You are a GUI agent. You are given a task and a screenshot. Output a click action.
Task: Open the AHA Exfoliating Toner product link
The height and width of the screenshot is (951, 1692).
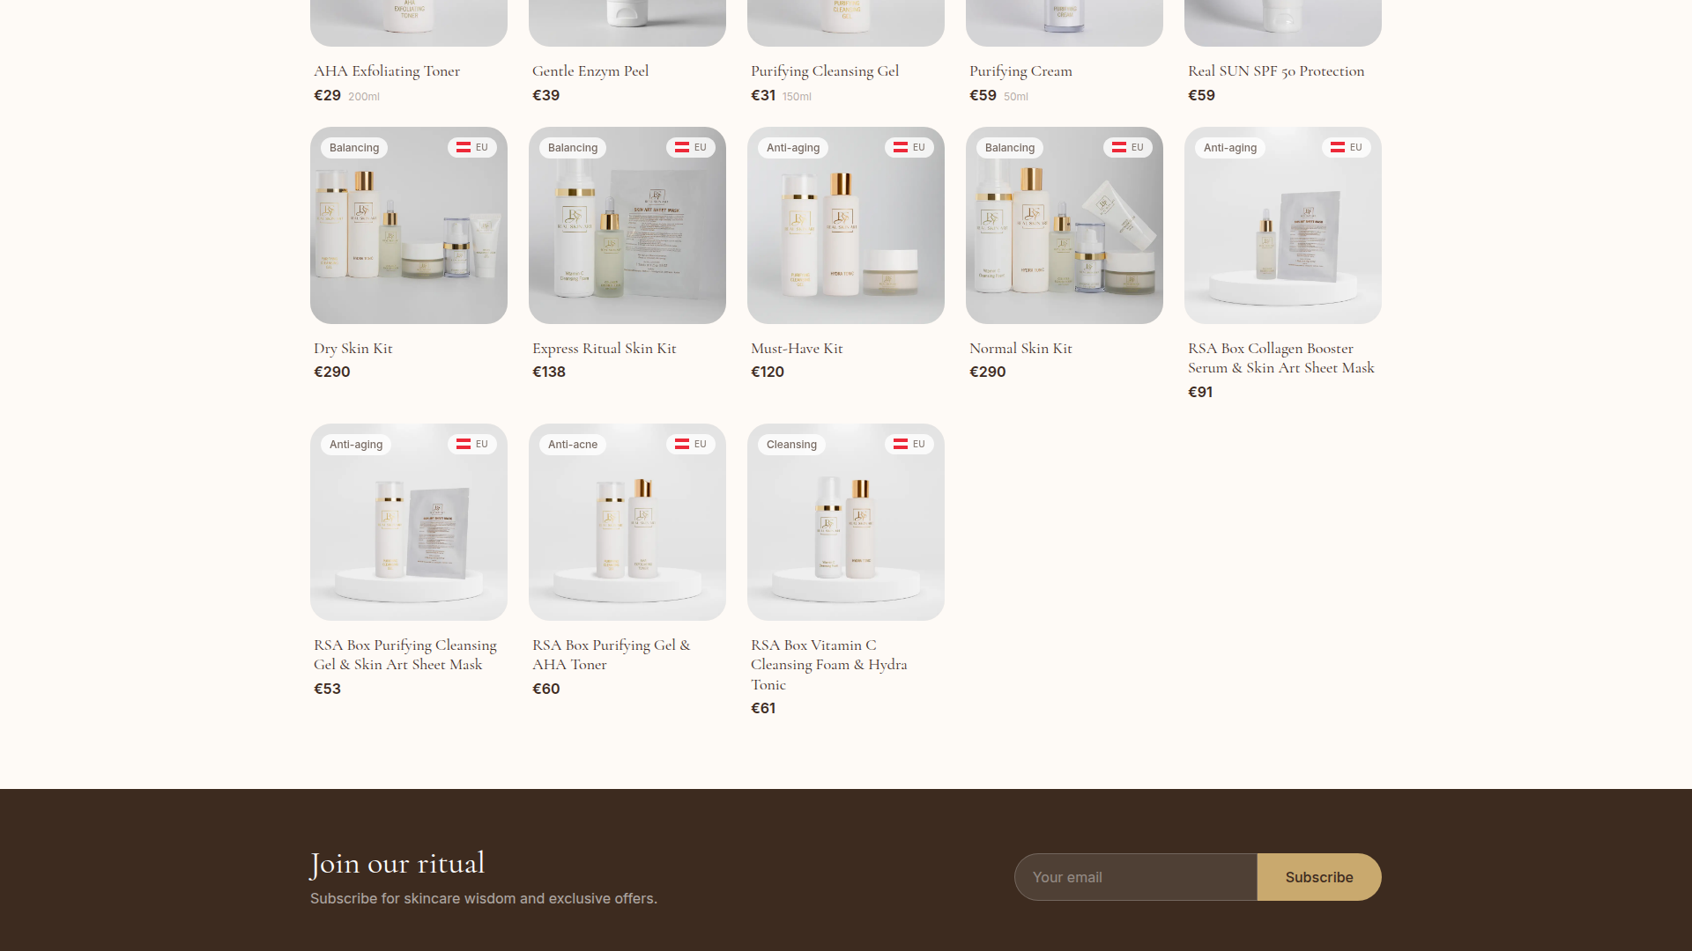pyautogui.click(x=386, y=71)
